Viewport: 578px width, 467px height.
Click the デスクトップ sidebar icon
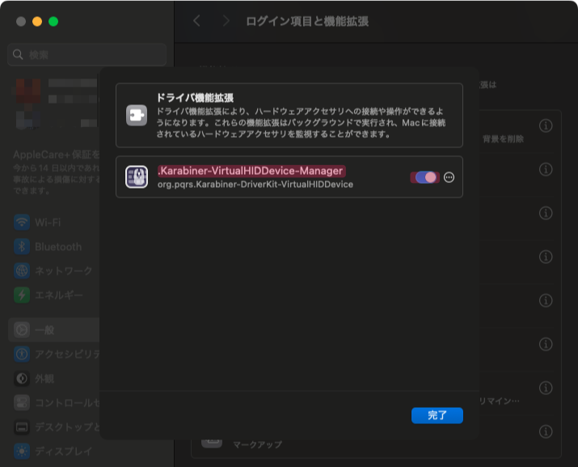coord(22,427)
